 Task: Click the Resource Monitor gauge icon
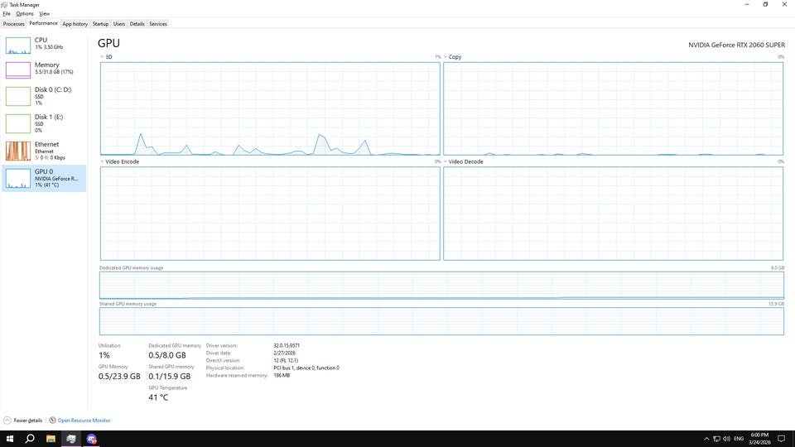52,421
